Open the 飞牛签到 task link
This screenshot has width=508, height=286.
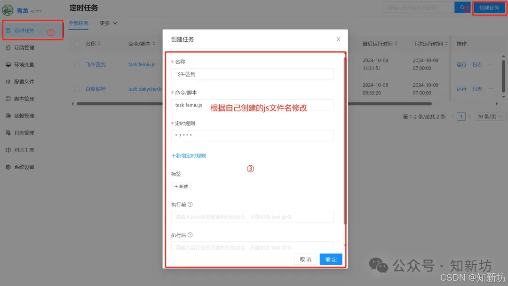95,64
